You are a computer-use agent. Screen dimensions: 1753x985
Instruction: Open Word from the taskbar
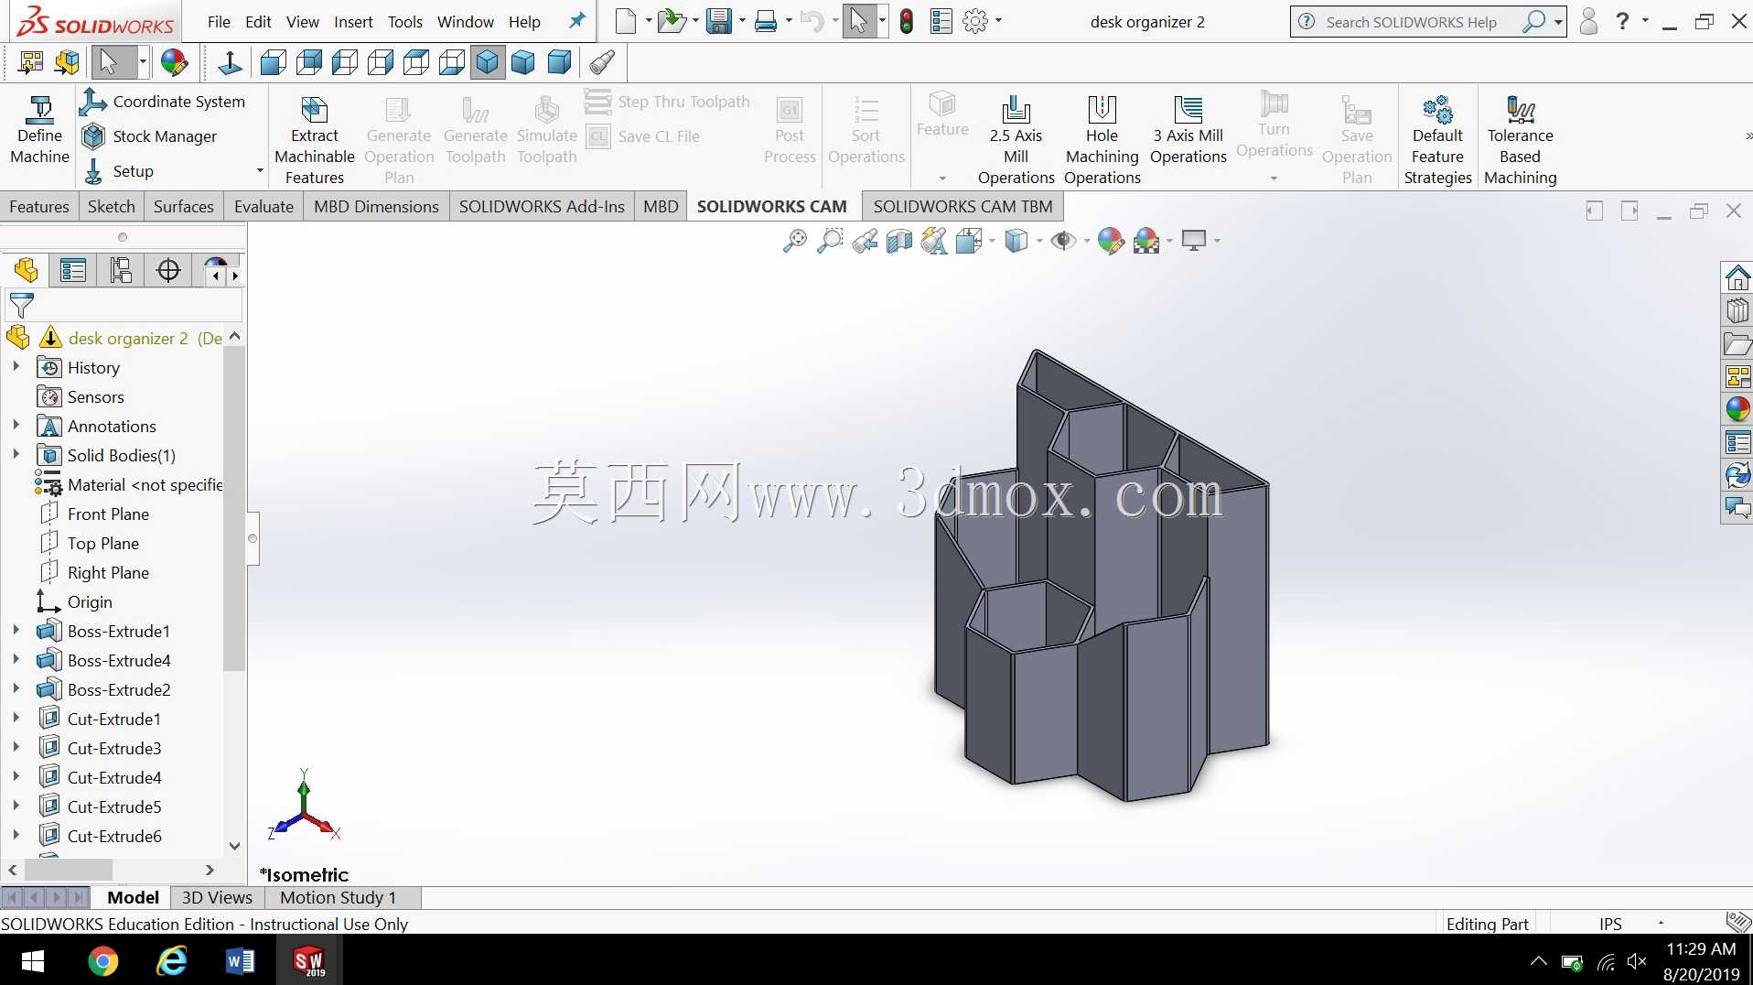pyautogui.click(x=240, y=961)
